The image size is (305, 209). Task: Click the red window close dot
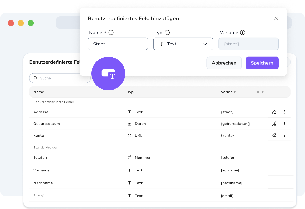click(x=11, y=23)
